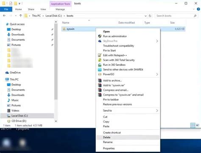
Task: Open the Home ribbon tab
Action: (x=18, y=9)
